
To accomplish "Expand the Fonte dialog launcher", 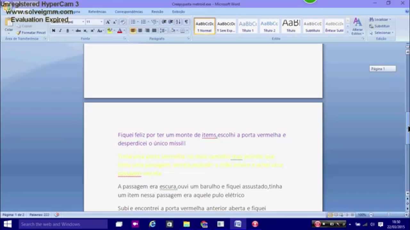I will point(125,39).
